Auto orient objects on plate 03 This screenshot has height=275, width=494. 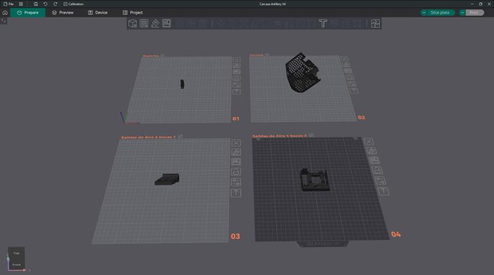[236, 152]
